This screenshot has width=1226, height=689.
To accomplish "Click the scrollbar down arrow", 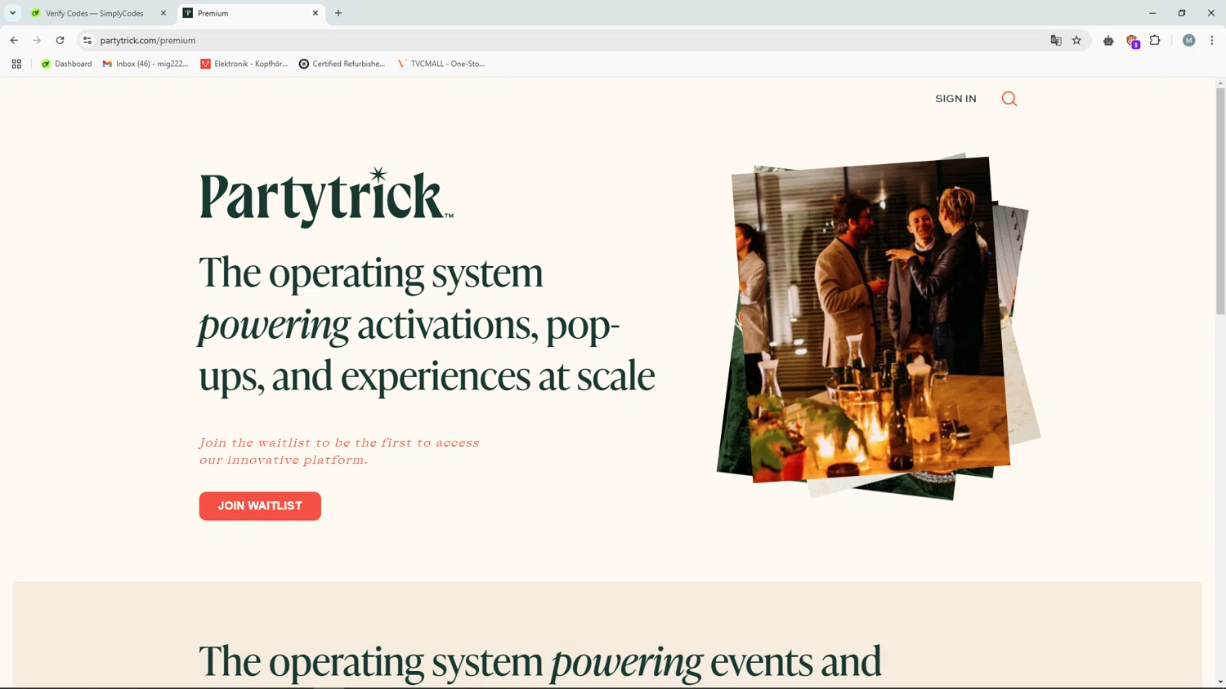I will [1220, 682].
